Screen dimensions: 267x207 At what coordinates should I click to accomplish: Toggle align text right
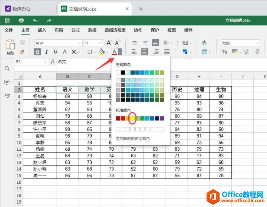pyautogui.click(x=156, y=52)
